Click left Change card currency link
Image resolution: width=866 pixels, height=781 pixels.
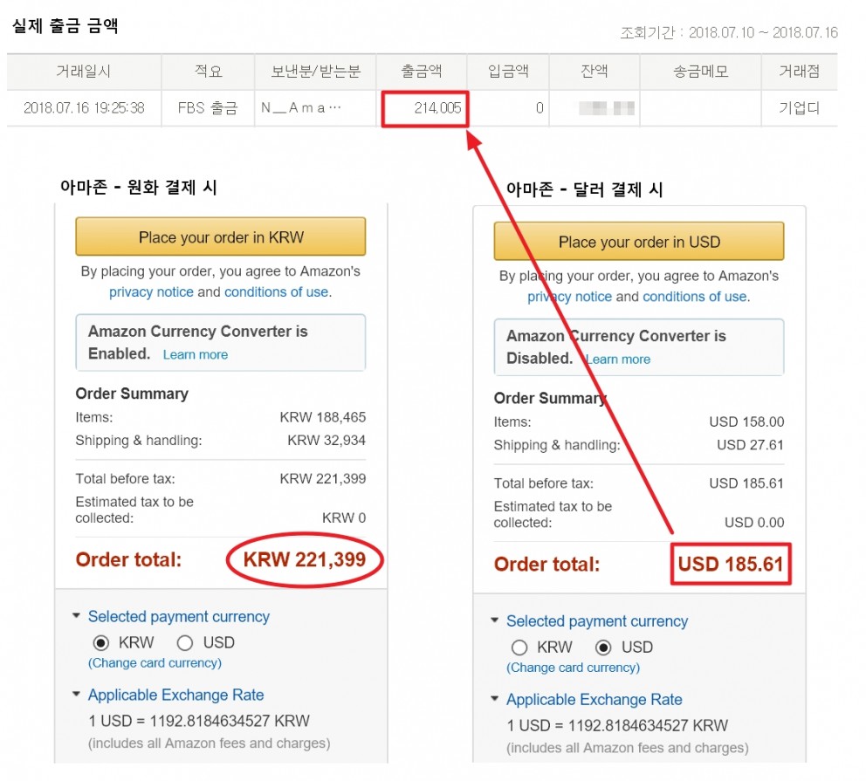pos(155,663)
